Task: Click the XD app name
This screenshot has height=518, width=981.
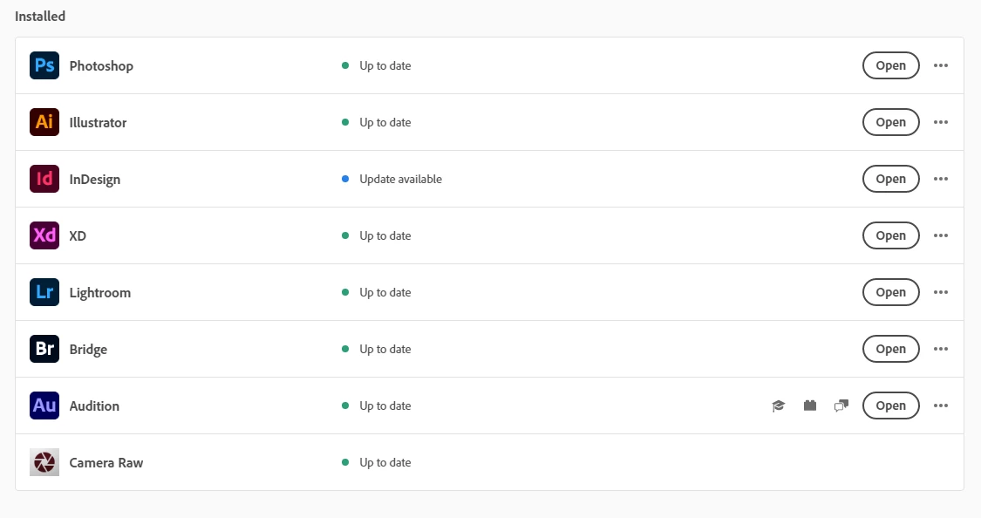Action: (x=78, y=235)
